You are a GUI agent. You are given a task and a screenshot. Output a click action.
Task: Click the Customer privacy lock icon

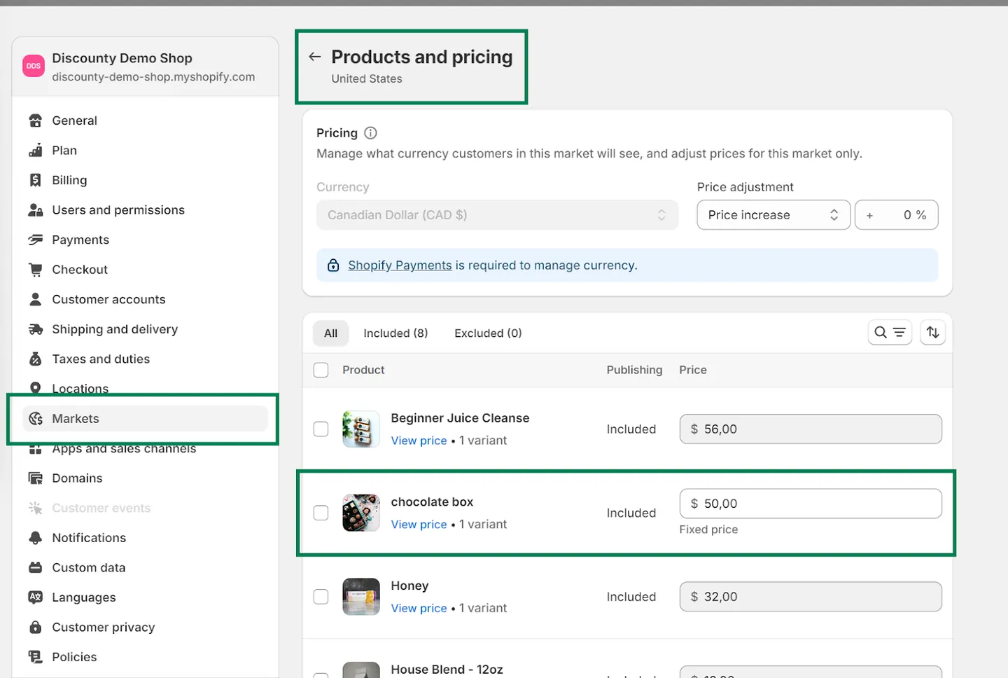(35, 627)
